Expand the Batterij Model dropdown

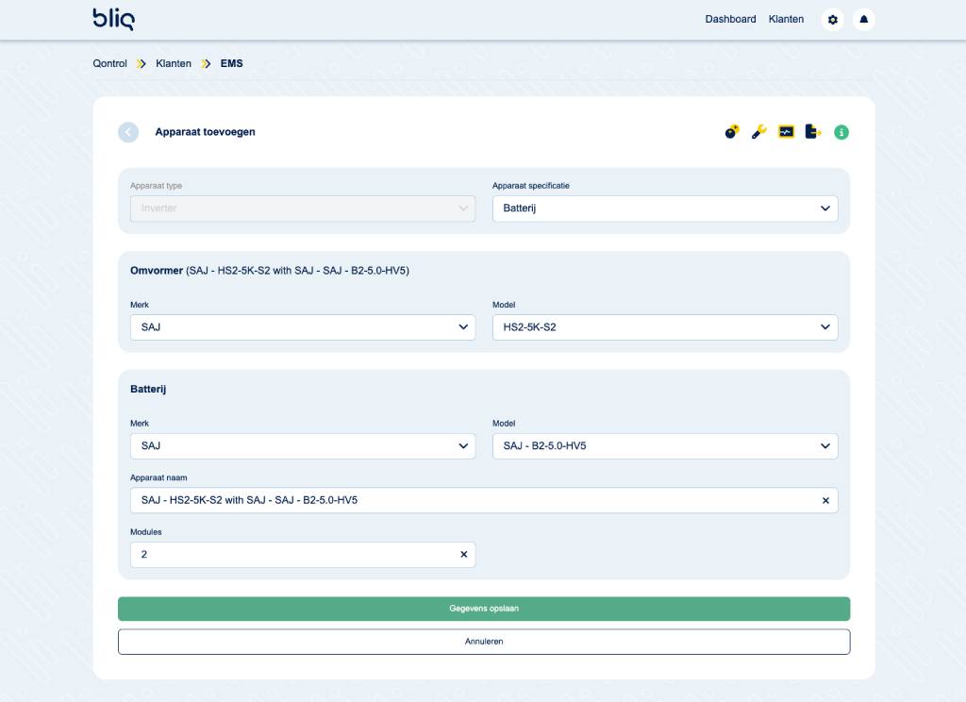click(664, 445)
